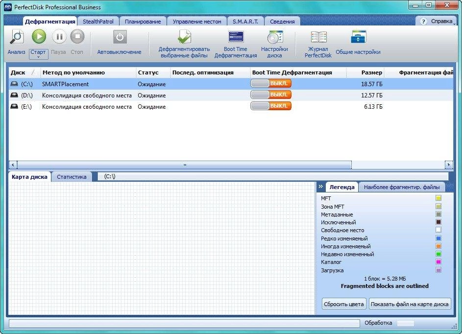
Task: Open Наиболее фрагментир. файлы tab
Action: coord(402,187)
